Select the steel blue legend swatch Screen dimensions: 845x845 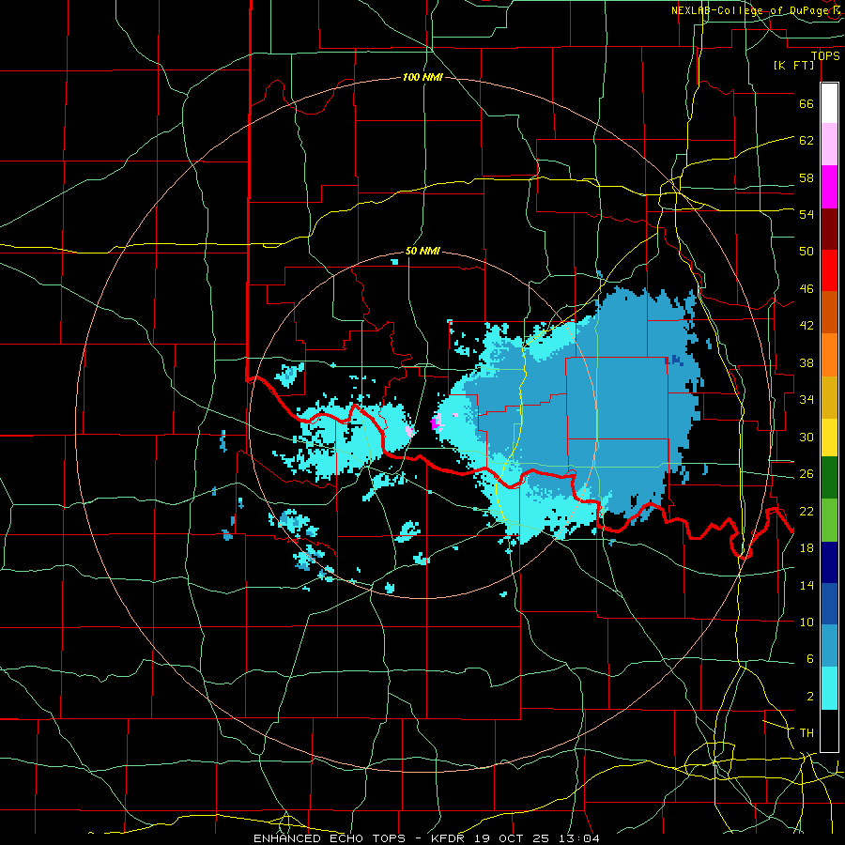[829, 646]
